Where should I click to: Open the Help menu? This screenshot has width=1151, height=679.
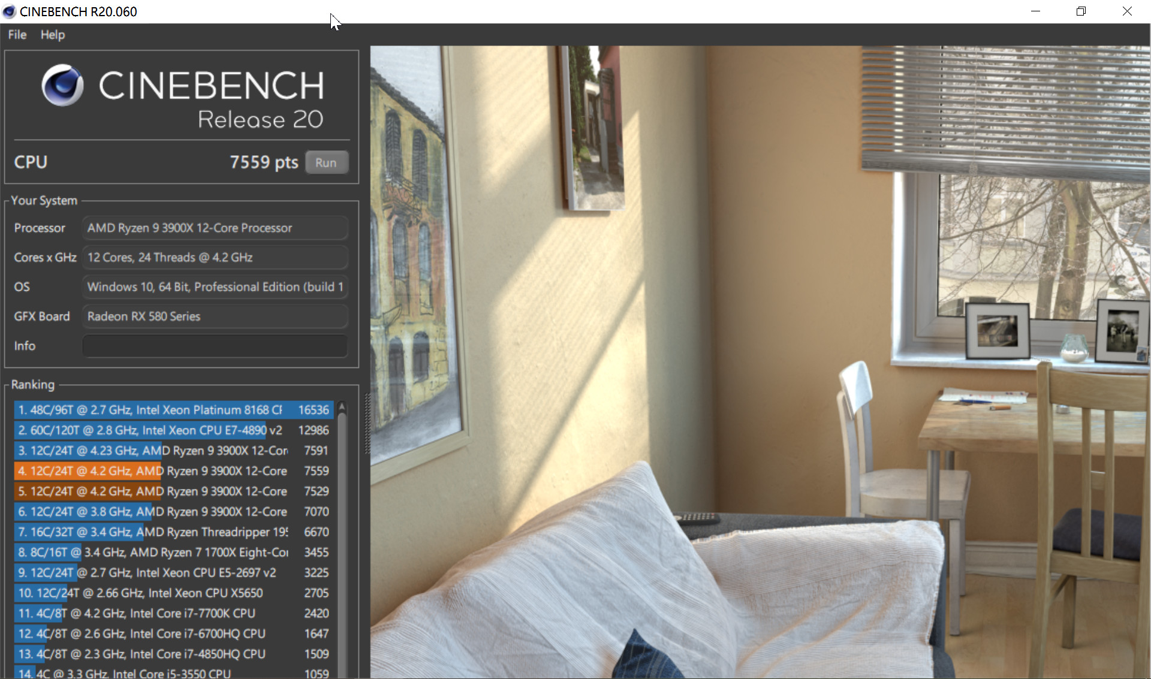[53, 35]
